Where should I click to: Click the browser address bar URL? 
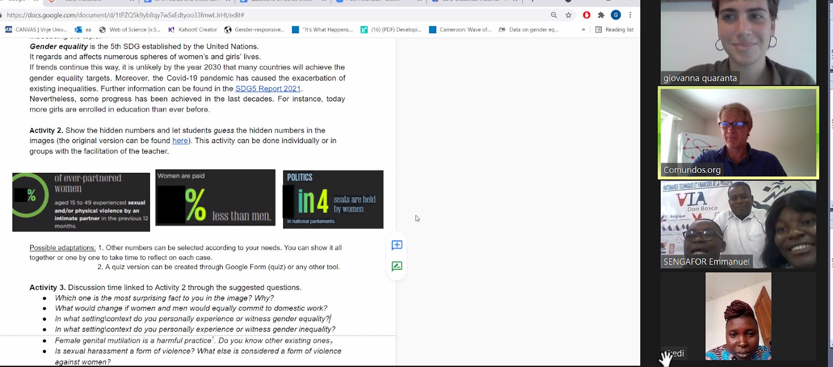[x=125, y=15]
